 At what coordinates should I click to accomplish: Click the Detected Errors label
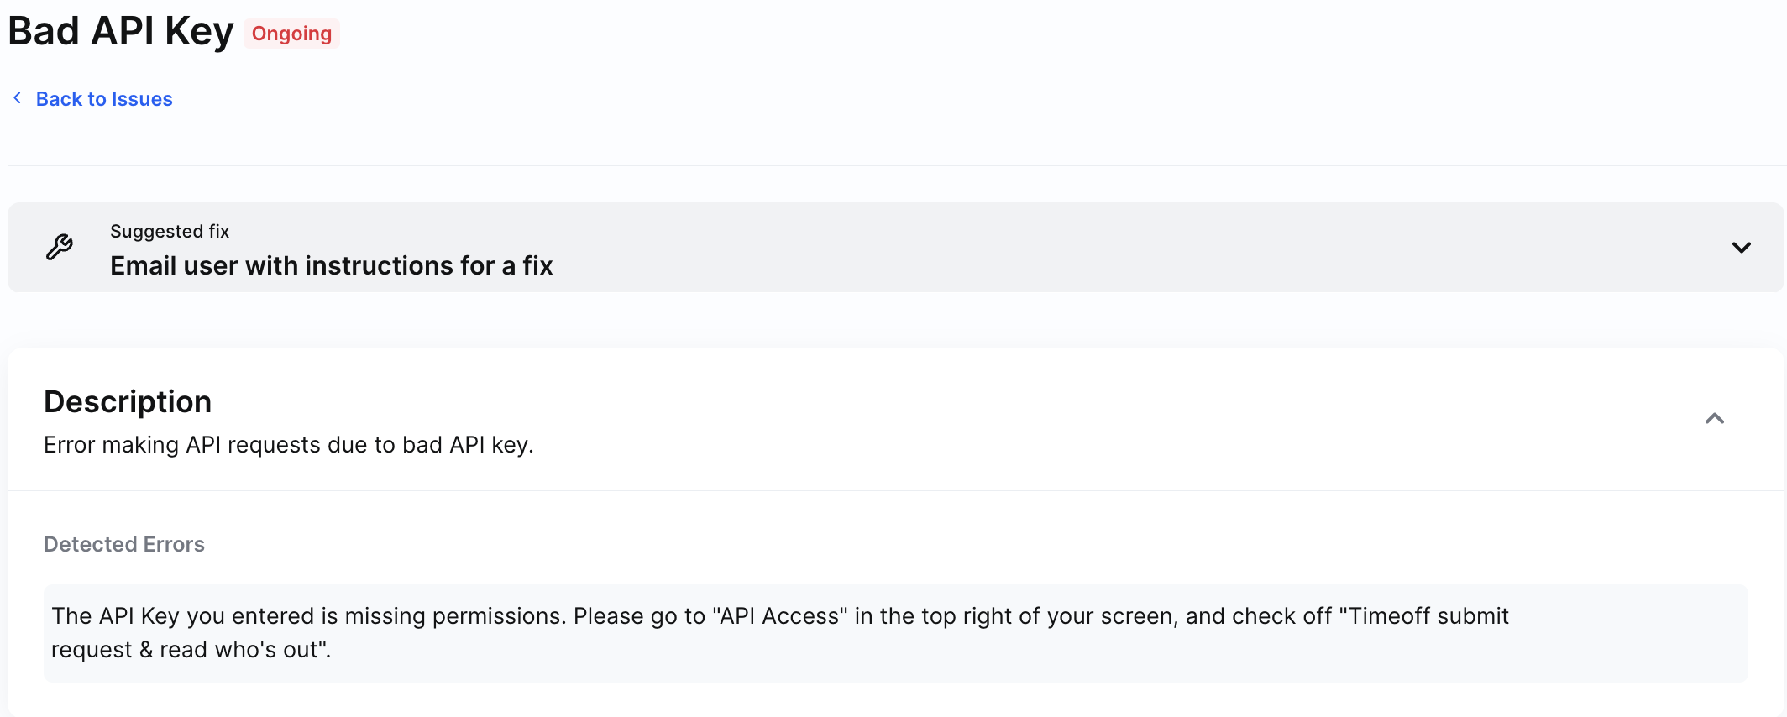124,544
